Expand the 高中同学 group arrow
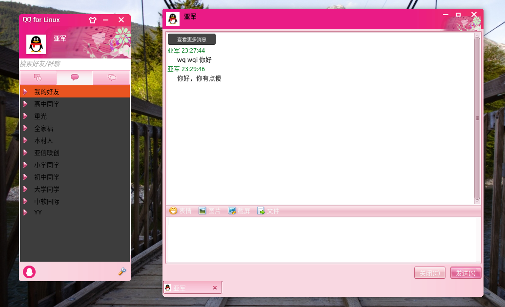Screen dimensions: 505x307 pos(25,104)
